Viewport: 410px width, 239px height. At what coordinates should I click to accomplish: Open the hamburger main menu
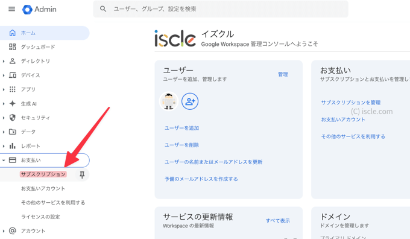[12, 9]
